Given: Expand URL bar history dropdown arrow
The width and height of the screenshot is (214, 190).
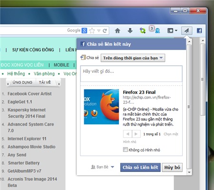Looking at the screenshot, I should (99, 30).
